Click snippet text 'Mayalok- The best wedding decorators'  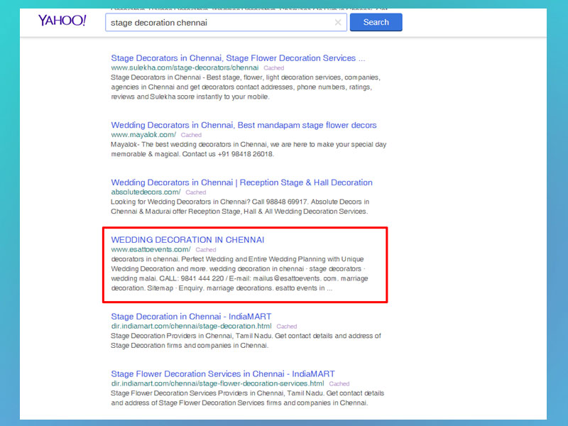pos(171,145)
